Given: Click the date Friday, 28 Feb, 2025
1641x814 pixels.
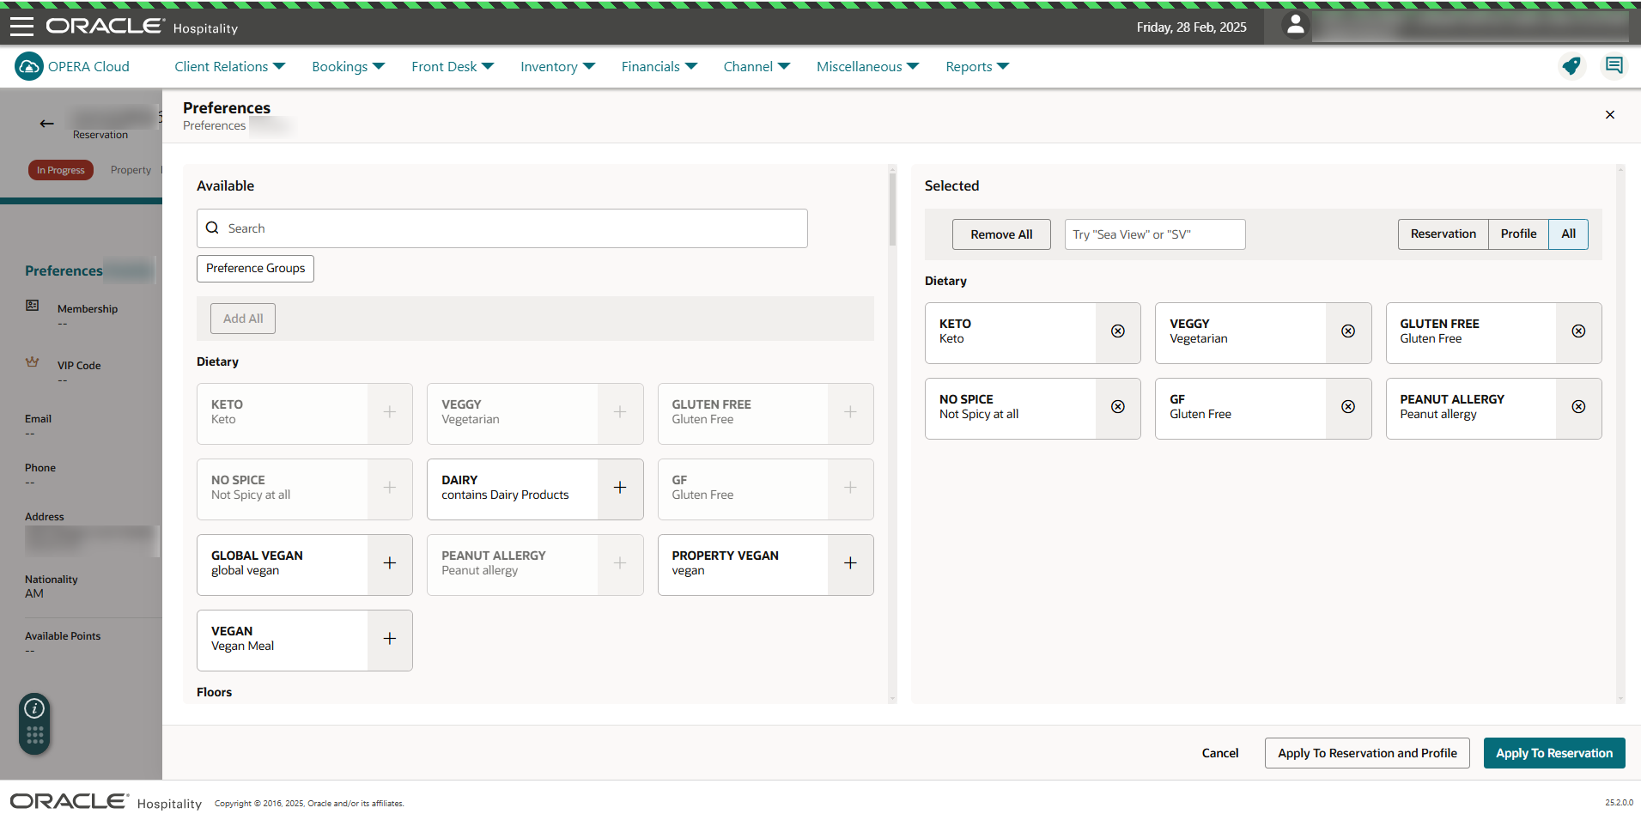Looking at the screenshot, I should 1191,27.
